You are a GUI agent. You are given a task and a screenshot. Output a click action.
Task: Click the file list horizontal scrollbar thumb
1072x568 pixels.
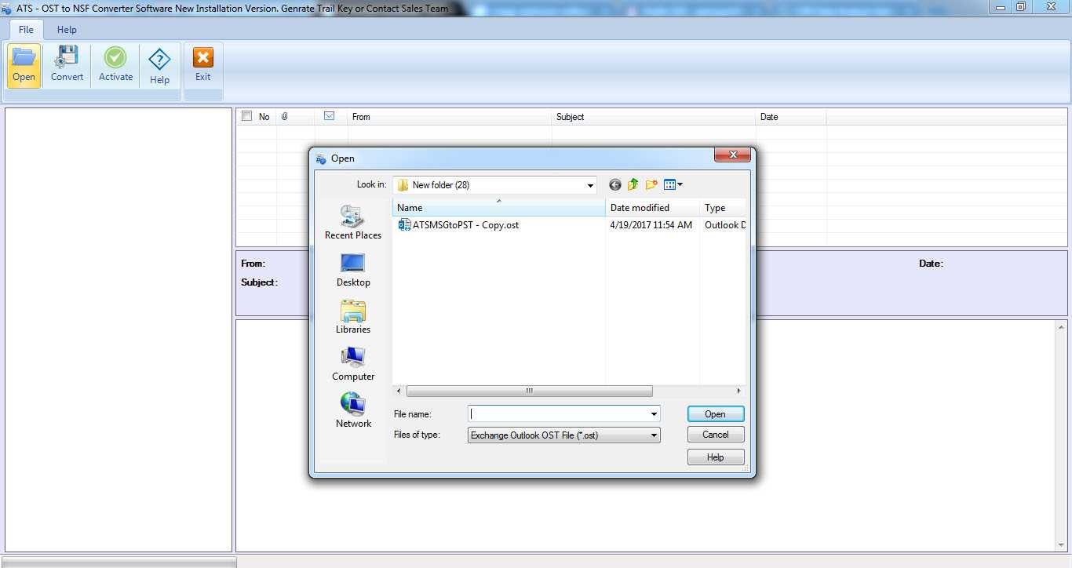(530, 391)
